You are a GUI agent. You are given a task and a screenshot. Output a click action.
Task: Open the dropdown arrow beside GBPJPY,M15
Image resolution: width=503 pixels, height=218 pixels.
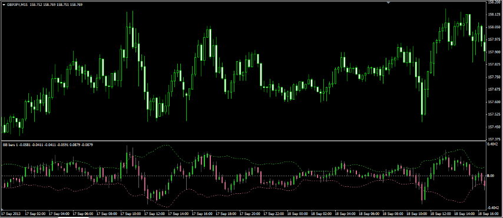[x=4, y=5]
